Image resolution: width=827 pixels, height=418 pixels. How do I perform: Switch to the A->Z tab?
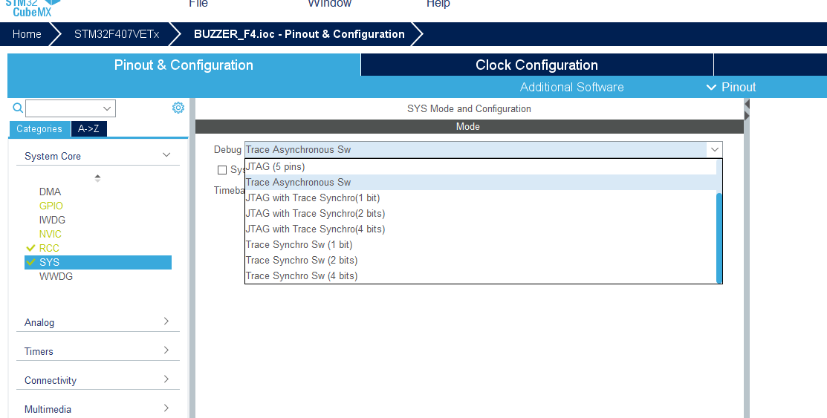pyautogui.click(x=88, y=128)
